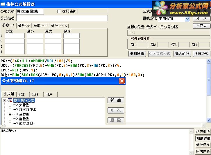Viewport: 211px width, 155px height.
Task: Switch to the 公式组 tab
Action: [9, 94]
